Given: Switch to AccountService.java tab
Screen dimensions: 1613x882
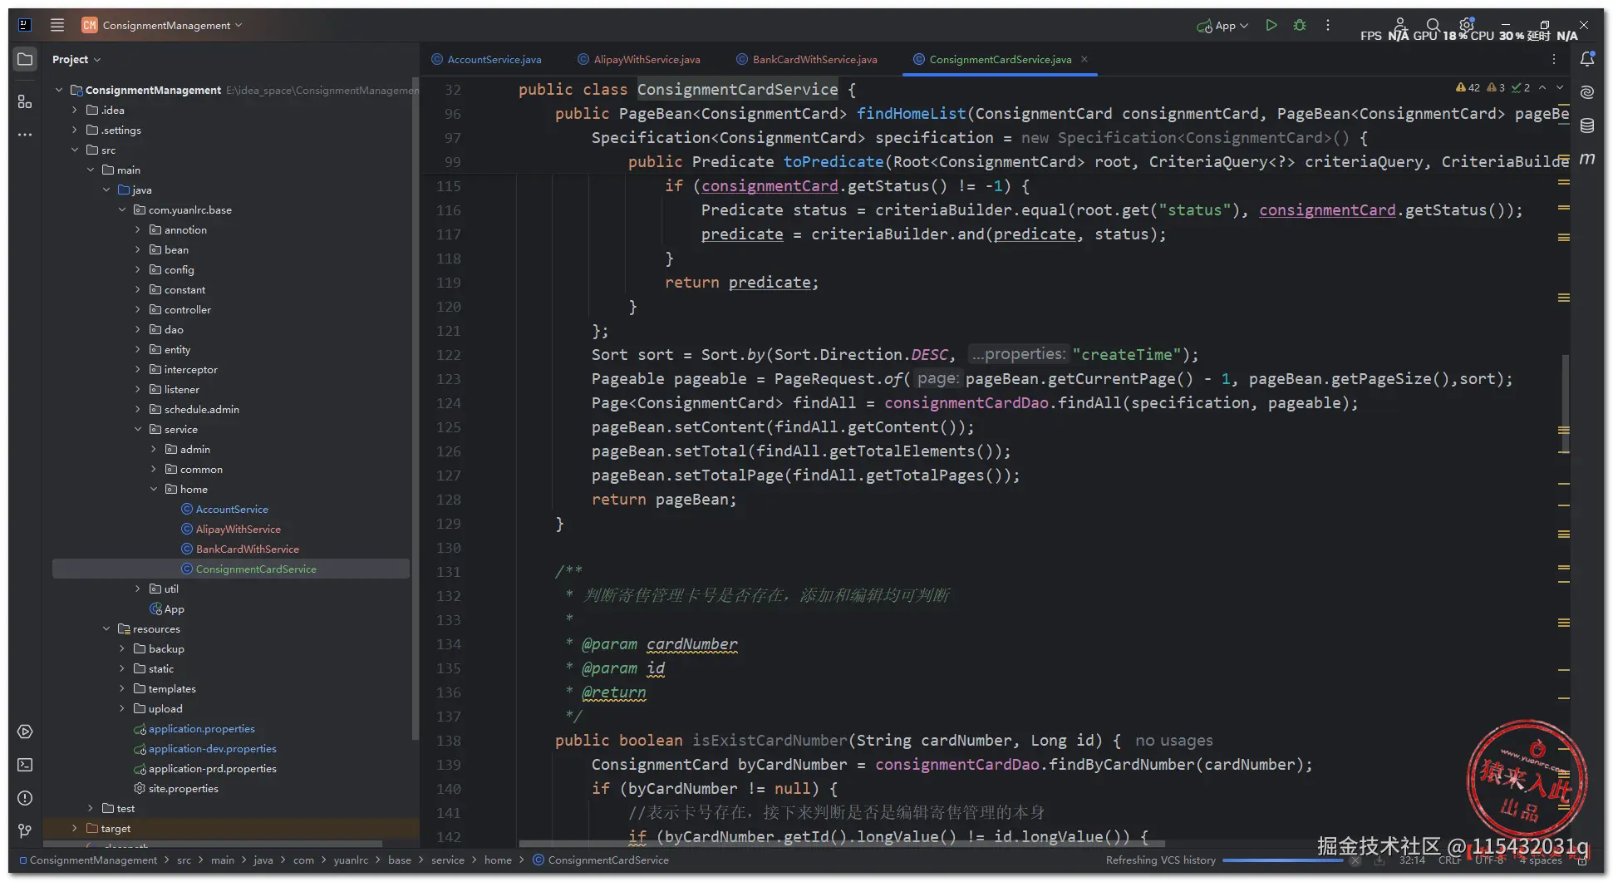Looking at the screenshot, I should [x=487, y=59].
